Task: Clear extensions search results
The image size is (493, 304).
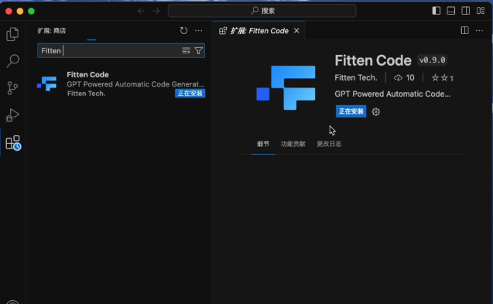Action: point(186,50)
